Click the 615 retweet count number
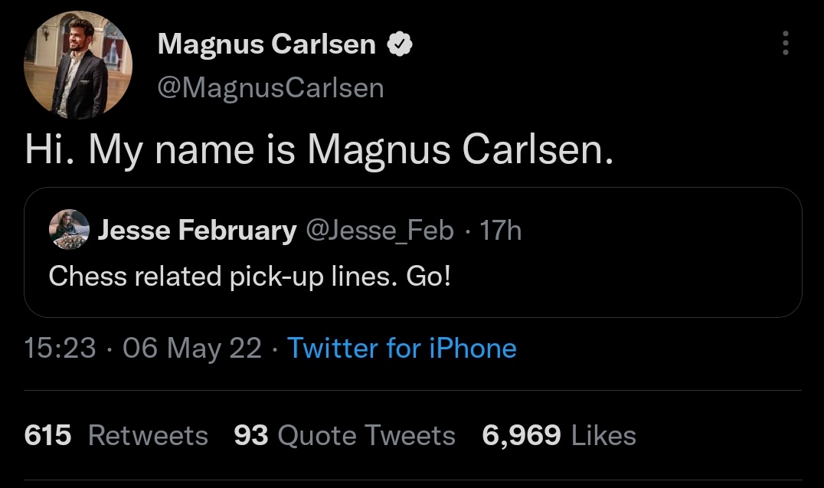The image size is (824, 488). pyautogui.click(x=47, y=435)
